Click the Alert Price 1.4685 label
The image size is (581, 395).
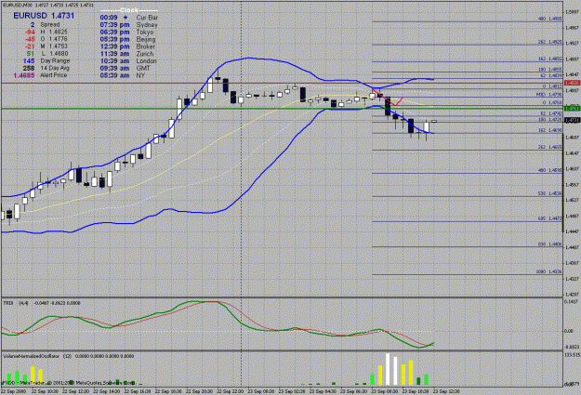(40, 75)
